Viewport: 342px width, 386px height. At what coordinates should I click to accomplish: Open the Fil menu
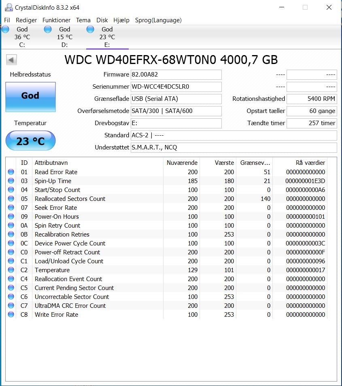point(7,20)
